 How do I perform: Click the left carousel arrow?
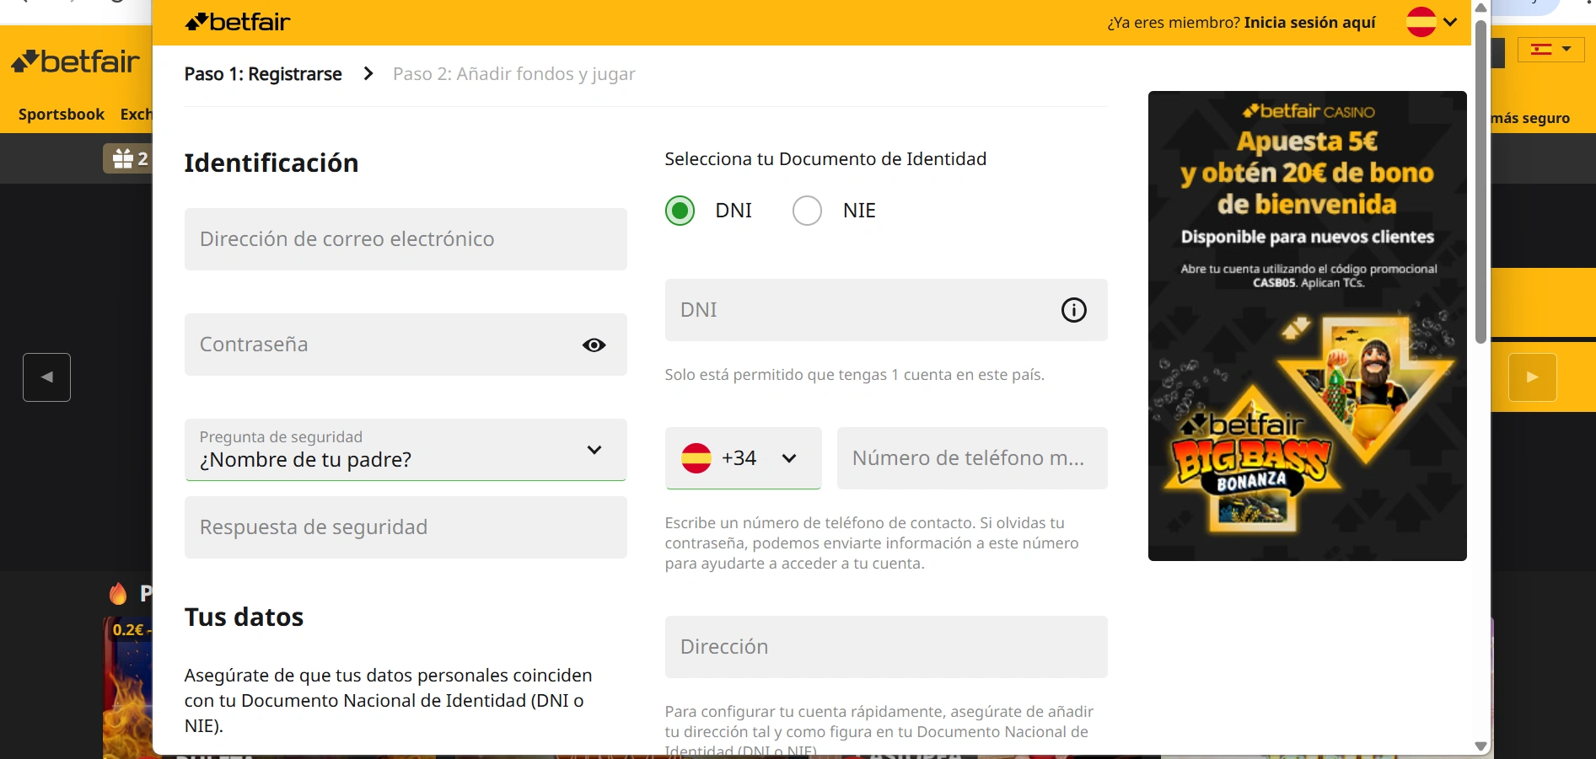46,377
